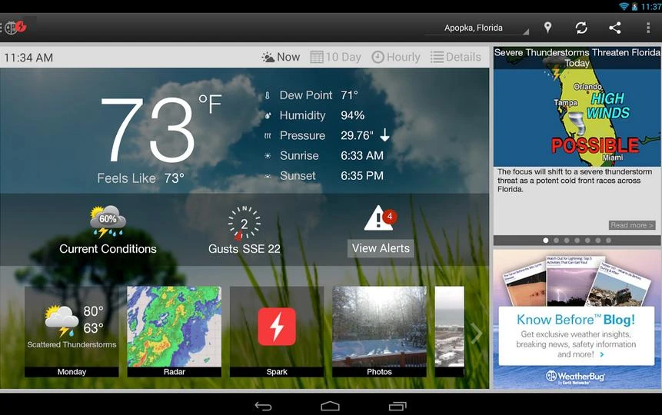Tap the Android recent apps button
Image resolution: width=662 pixels, height=415 pixels.
click(398, 406)
